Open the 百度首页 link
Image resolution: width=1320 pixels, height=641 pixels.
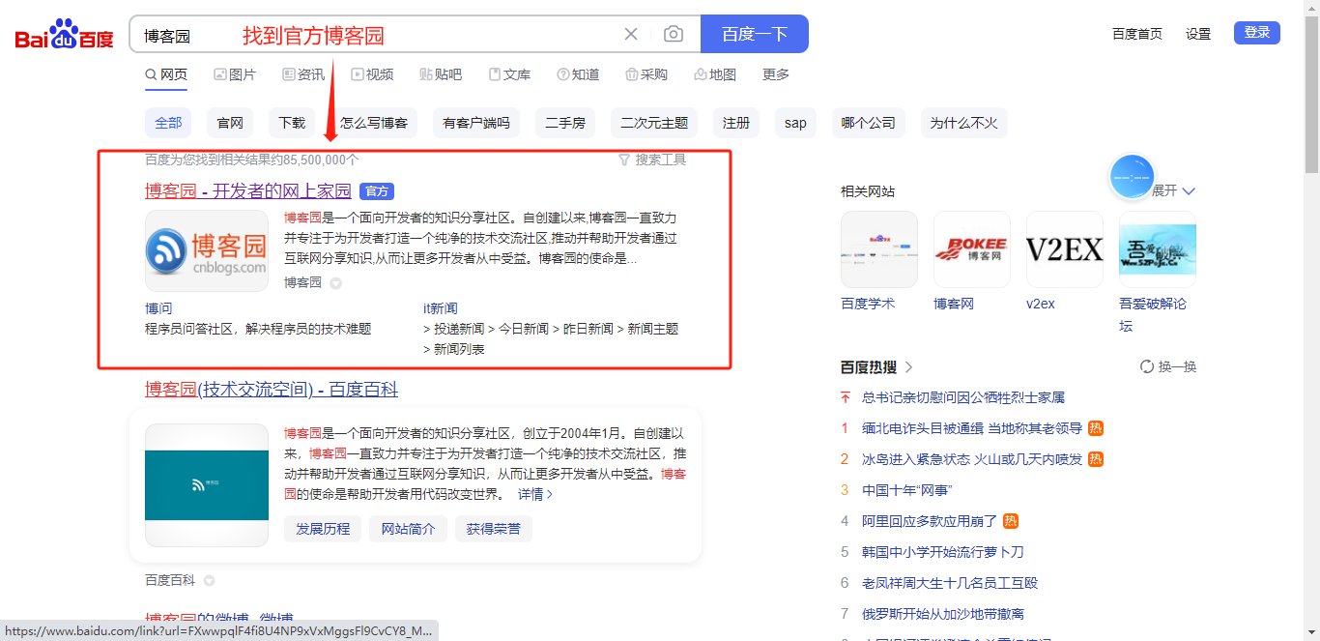[x=1137, y=34]
